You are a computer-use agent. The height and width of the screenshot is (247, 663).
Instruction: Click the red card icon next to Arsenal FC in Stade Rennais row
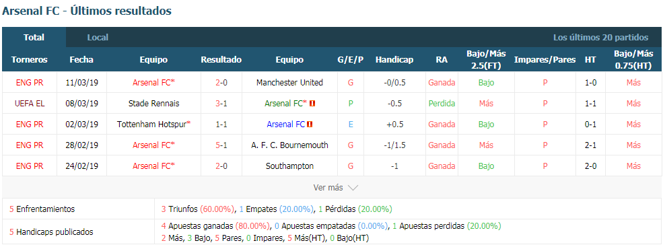(312, 103)
